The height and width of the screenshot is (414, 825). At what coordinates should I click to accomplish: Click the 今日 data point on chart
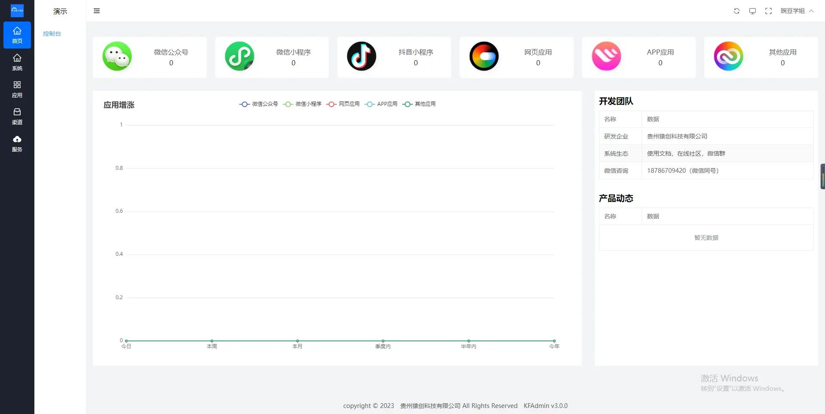pos(126,341)
